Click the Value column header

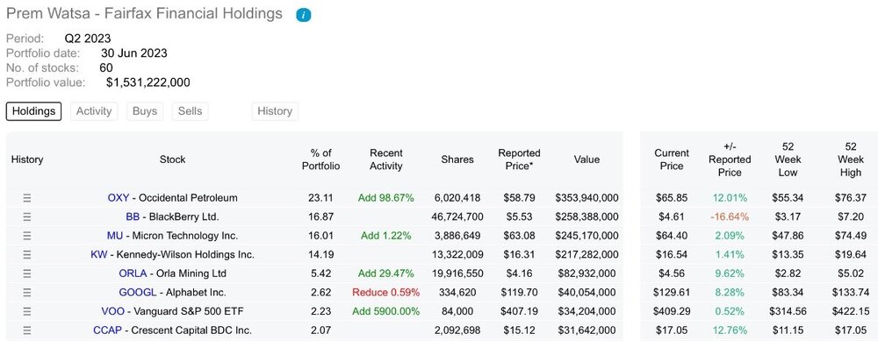(x=587, y=160)
